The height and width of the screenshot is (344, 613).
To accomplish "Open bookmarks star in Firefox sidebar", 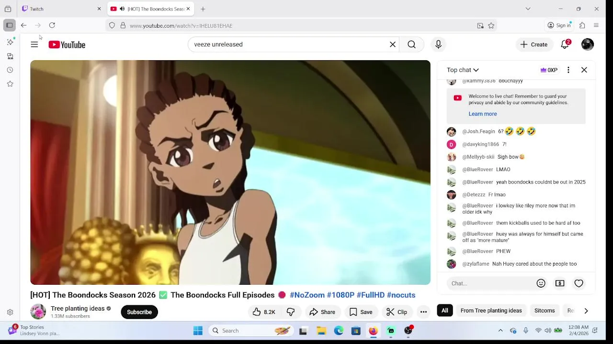I will coord(10,84).
